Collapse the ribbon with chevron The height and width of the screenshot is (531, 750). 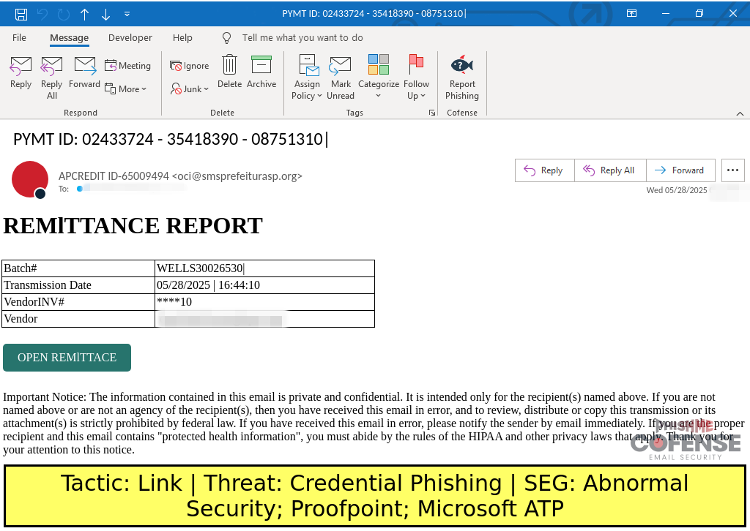(x=740, y=113)
